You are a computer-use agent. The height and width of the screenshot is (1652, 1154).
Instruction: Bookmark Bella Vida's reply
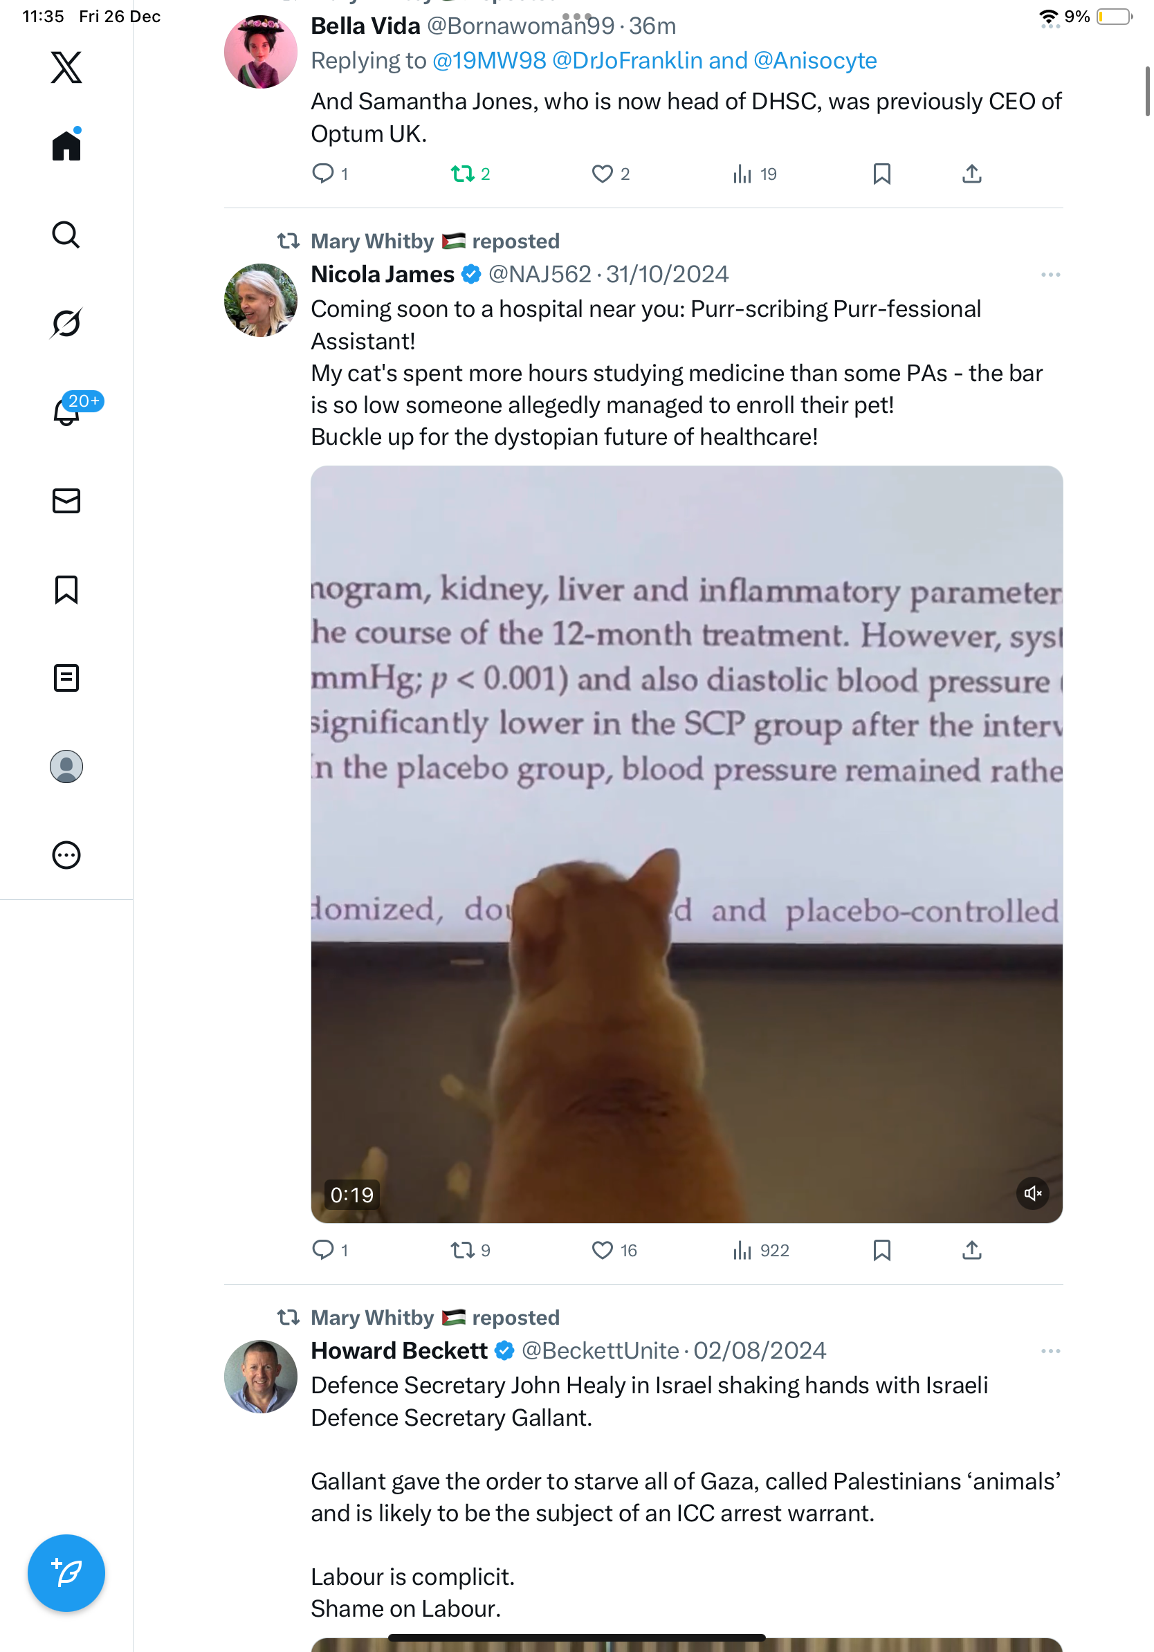coord(881,174)
